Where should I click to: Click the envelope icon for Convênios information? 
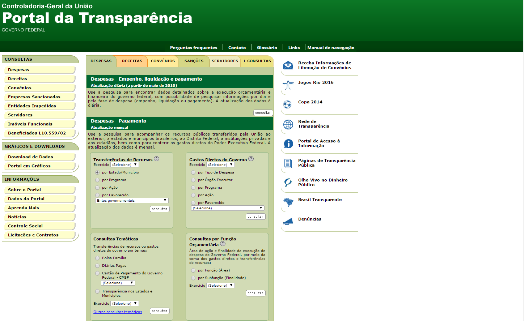pyautogui.click(x=288, y=65)
